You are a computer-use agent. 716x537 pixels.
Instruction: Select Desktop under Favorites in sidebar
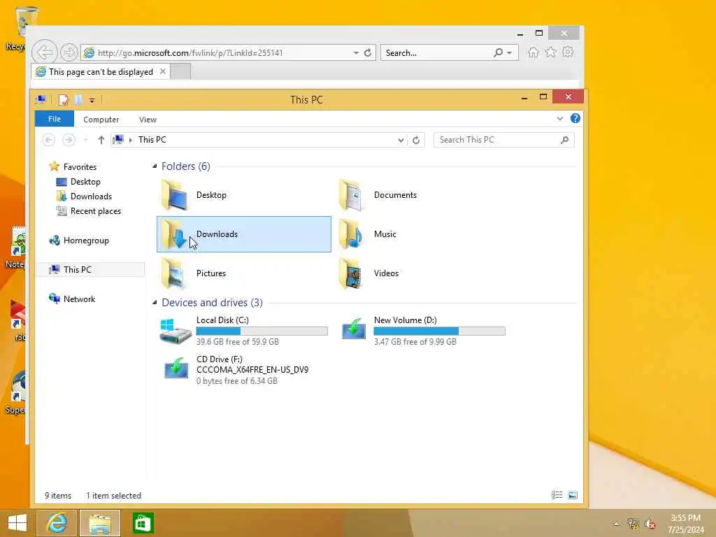[x=85, y=182]
